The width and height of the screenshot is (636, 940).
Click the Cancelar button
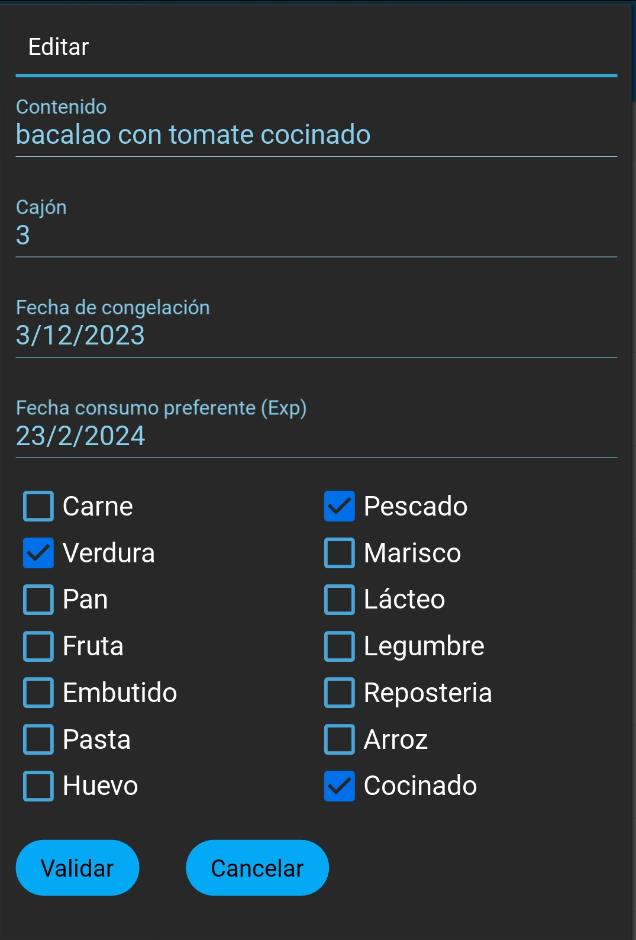[257, 868]
